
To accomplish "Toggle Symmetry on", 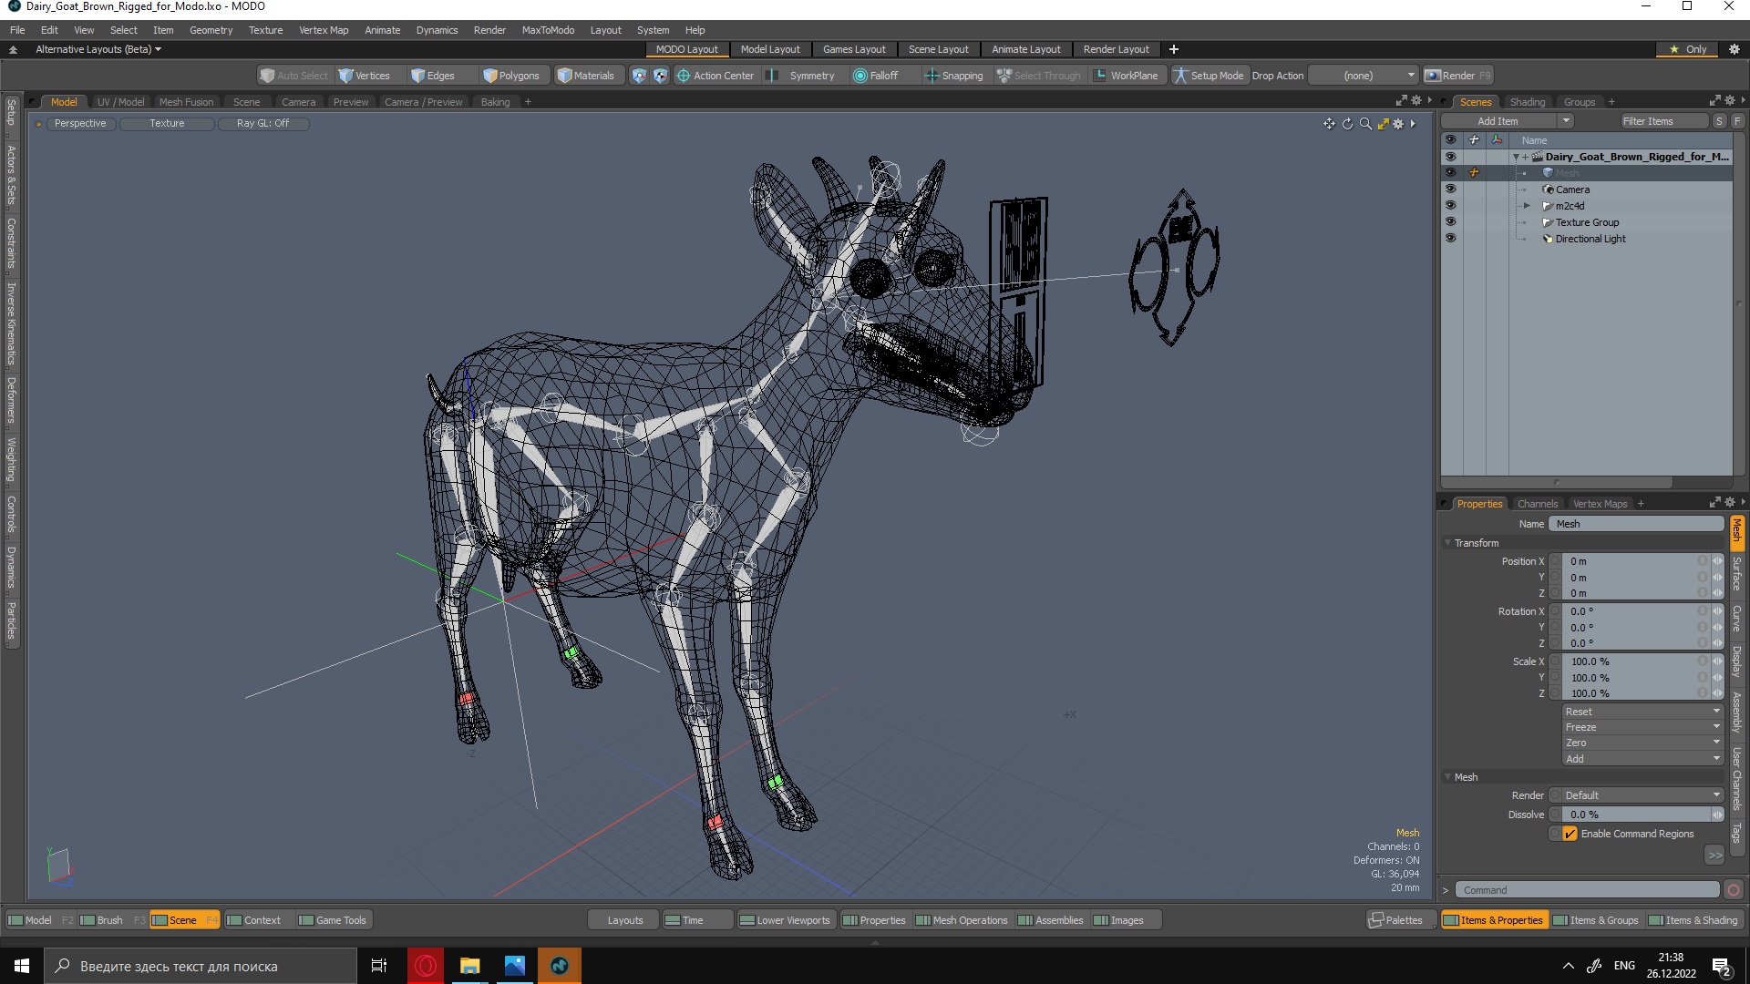I will coord(802,76).
